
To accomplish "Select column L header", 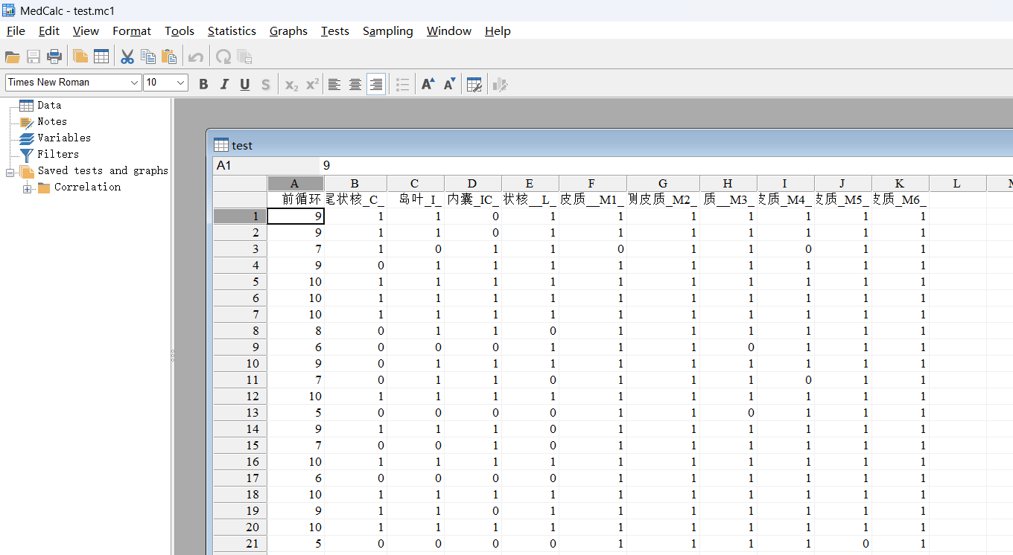I will click(x=957, y=184).
